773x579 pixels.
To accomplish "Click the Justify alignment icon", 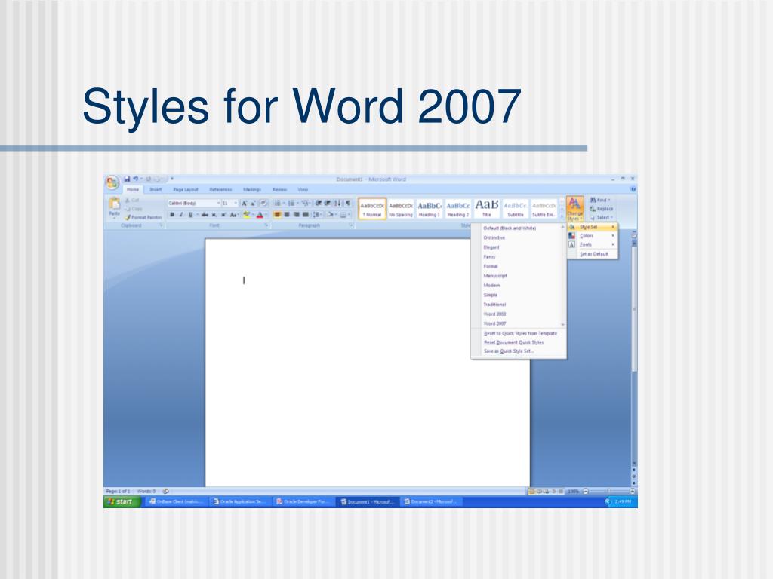I will [x=305, y=215].
